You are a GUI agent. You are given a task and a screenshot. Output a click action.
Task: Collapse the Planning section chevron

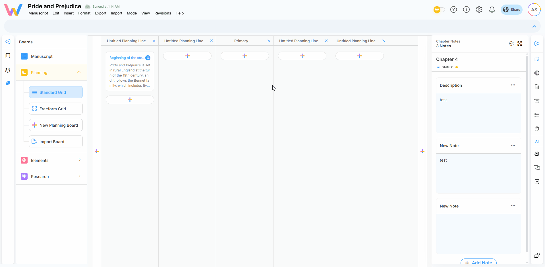point(79,72)
